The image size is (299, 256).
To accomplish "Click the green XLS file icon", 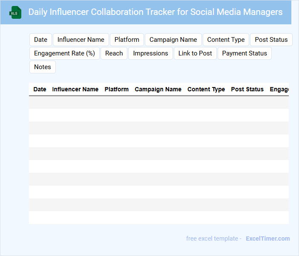I will click(16, 12).
